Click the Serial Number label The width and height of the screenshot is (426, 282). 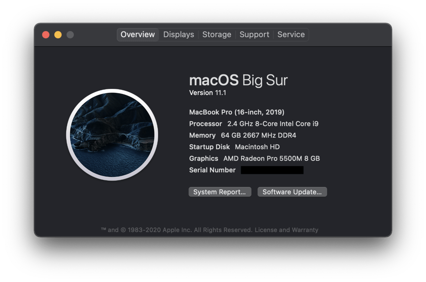click(212, 170)
